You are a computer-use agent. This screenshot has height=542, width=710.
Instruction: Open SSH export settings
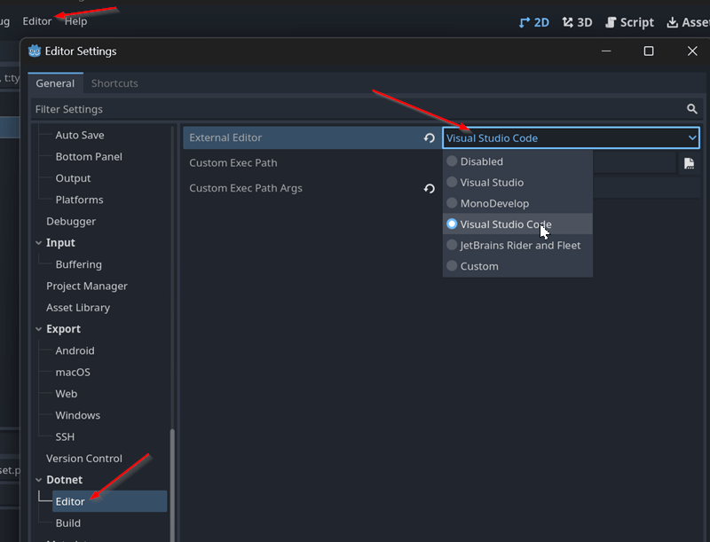[65, 437]
